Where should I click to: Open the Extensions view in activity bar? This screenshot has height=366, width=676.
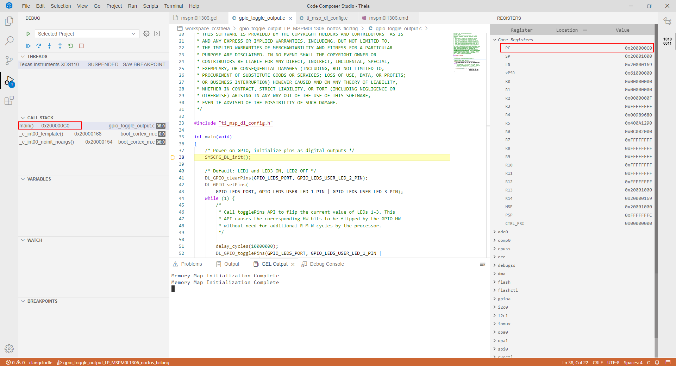coord(9,101)
